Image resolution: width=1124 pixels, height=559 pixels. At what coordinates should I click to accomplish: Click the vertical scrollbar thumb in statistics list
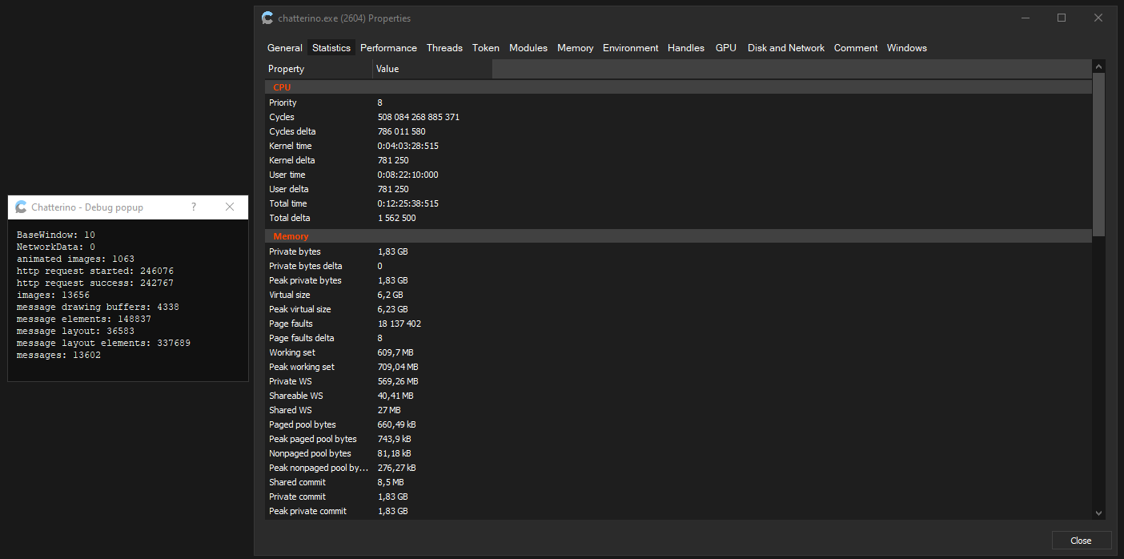point(1098,155)
